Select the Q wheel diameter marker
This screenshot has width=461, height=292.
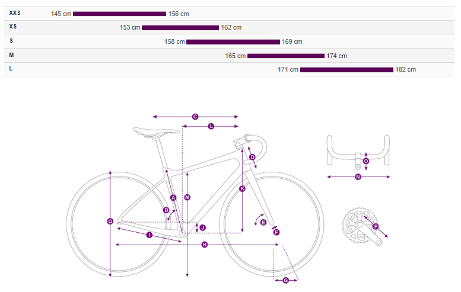click(110, 222)
